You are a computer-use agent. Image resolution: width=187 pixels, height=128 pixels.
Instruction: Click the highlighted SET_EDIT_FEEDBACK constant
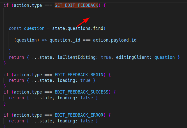(x=76, y=5)
